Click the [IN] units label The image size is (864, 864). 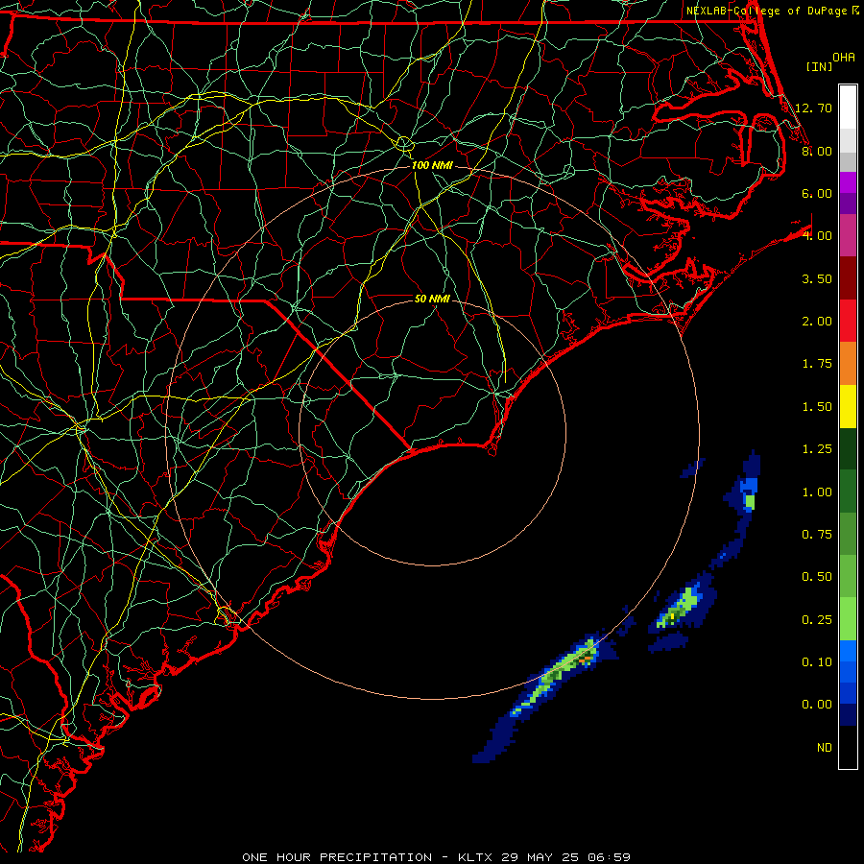(x=819, y=66)
